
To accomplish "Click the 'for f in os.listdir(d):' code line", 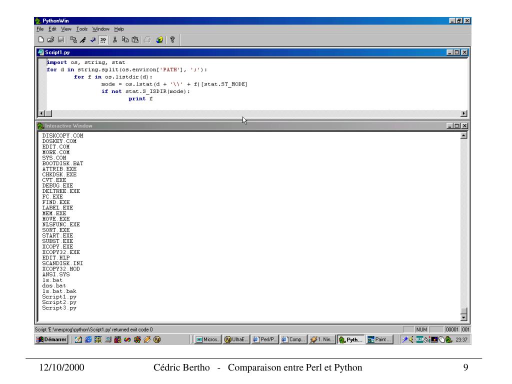I will (x=113, y=77).
